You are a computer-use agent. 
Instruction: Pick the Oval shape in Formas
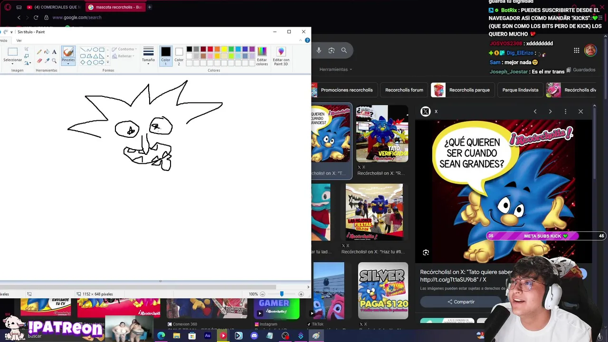(x=95, y=49)
